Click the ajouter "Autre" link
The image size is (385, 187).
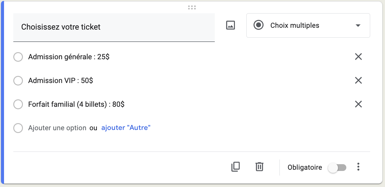click(126, 127)
